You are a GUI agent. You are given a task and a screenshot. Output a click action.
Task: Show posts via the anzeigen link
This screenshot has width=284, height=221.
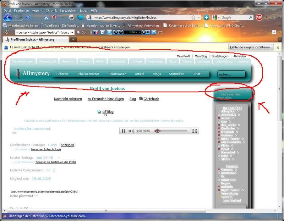point(67,145)
